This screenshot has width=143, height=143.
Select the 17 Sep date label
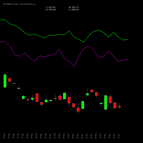pos(119,136)
